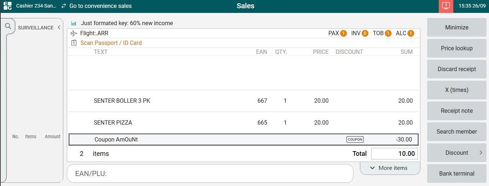Screen dimensions: 489x186
Task: Focus the EAN/PLU input field
Action: pos(210,174)
